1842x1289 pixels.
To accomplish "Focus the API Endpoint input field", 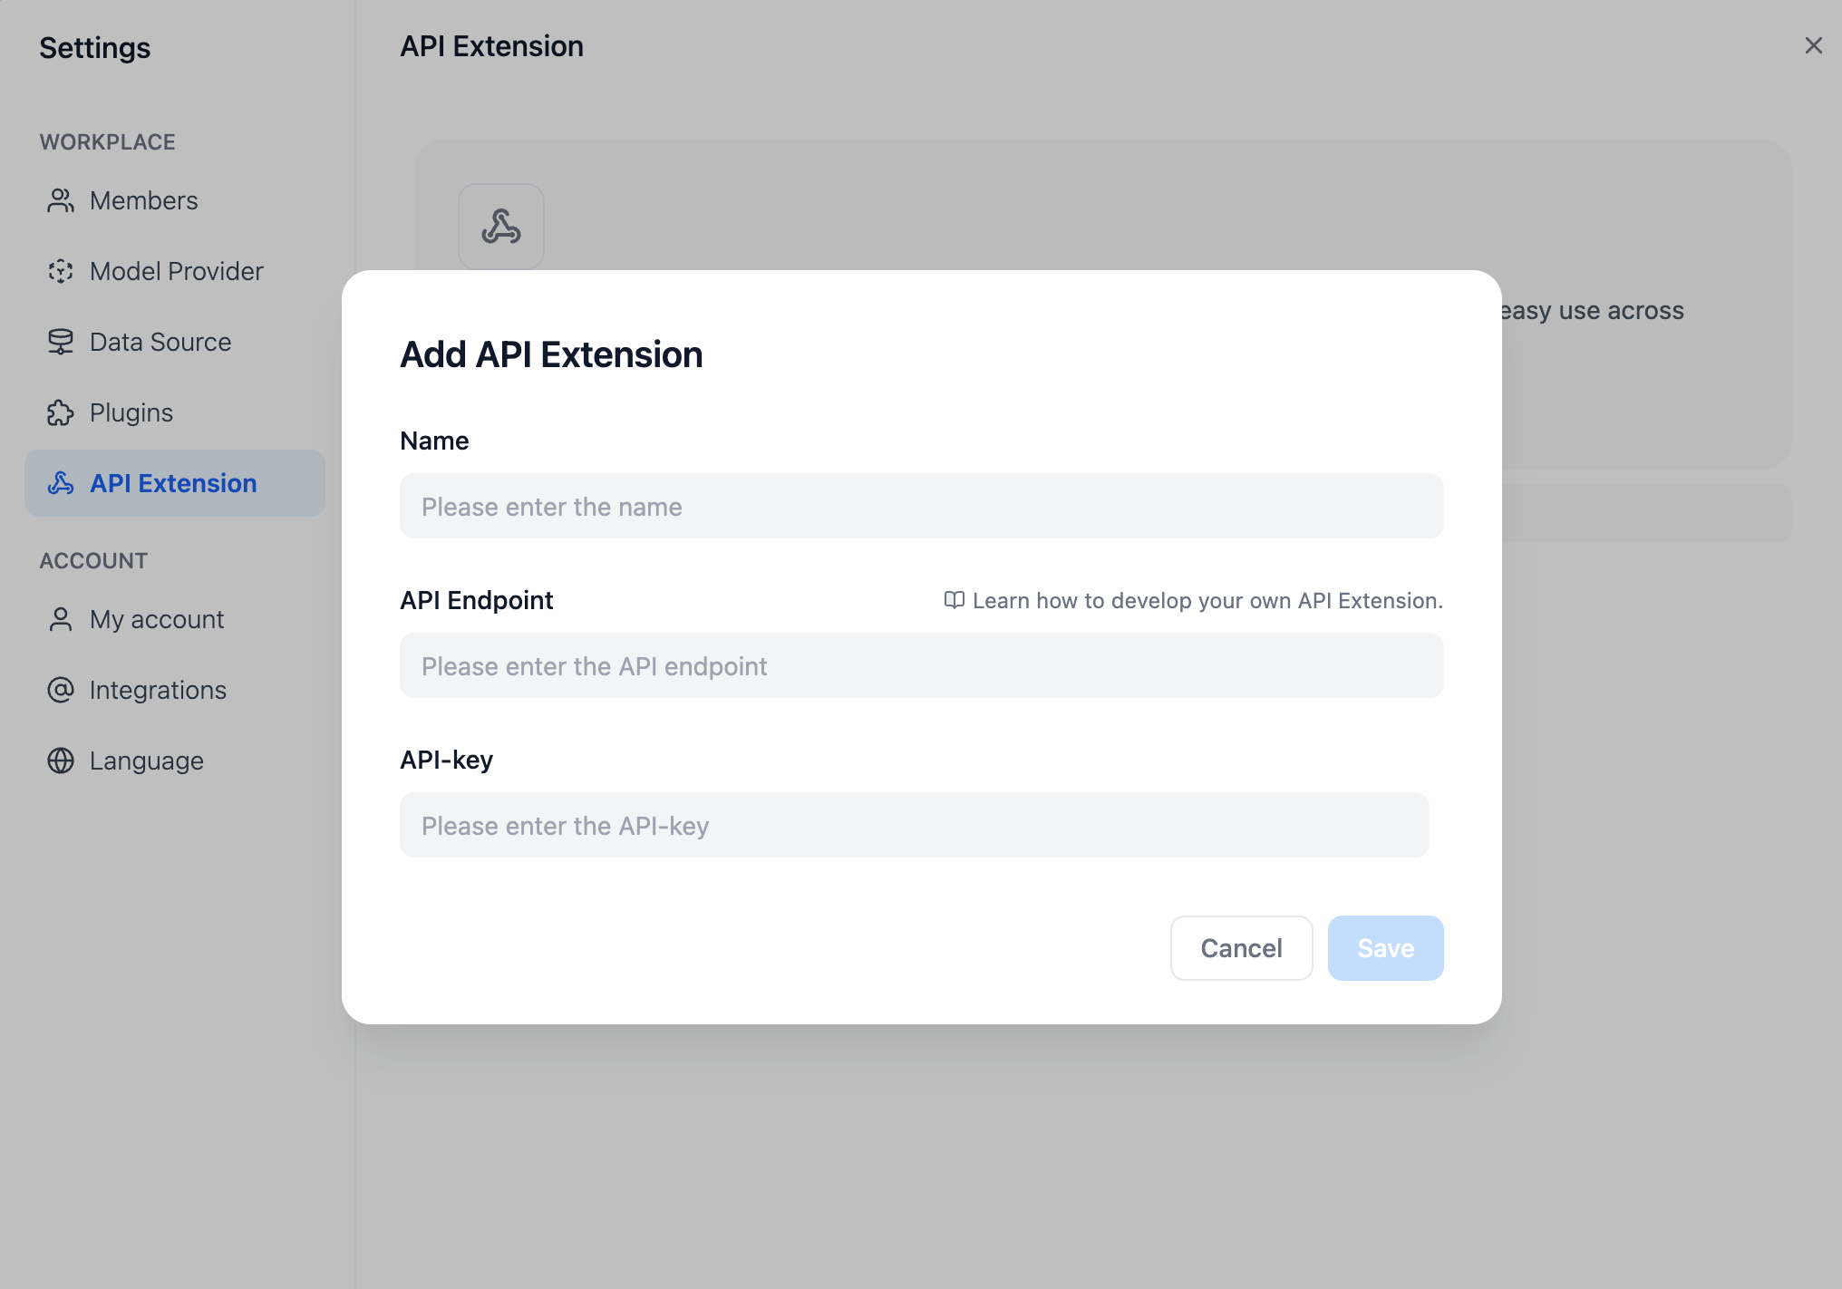I will pos(921,665).
